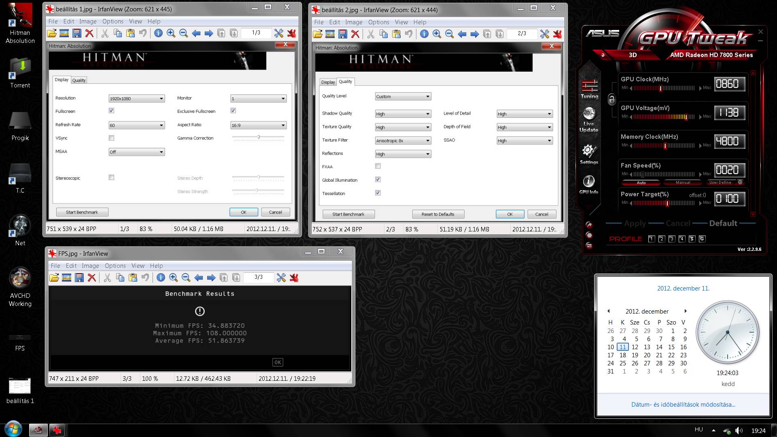
Task: Click red Delete icon in beállítás 1.jpg toolbar
Action: 89,33
